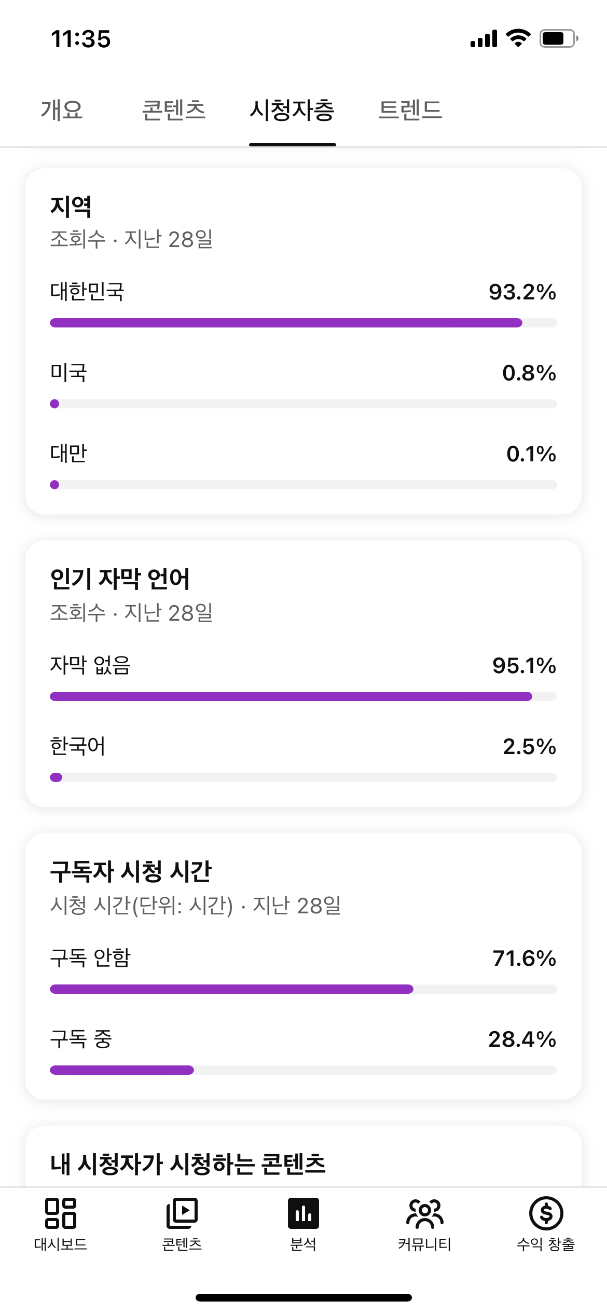Click the 구독 안함 71.6% bar
Image resolution: width=607 pixels, height=1314 pixels.
[x=303, y=989]
